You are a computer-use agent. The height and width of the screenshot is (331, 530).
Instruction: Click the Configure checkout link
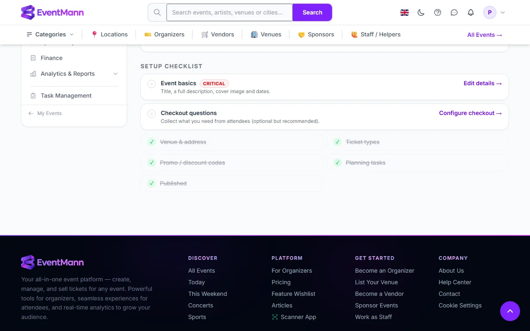(470, 113)
